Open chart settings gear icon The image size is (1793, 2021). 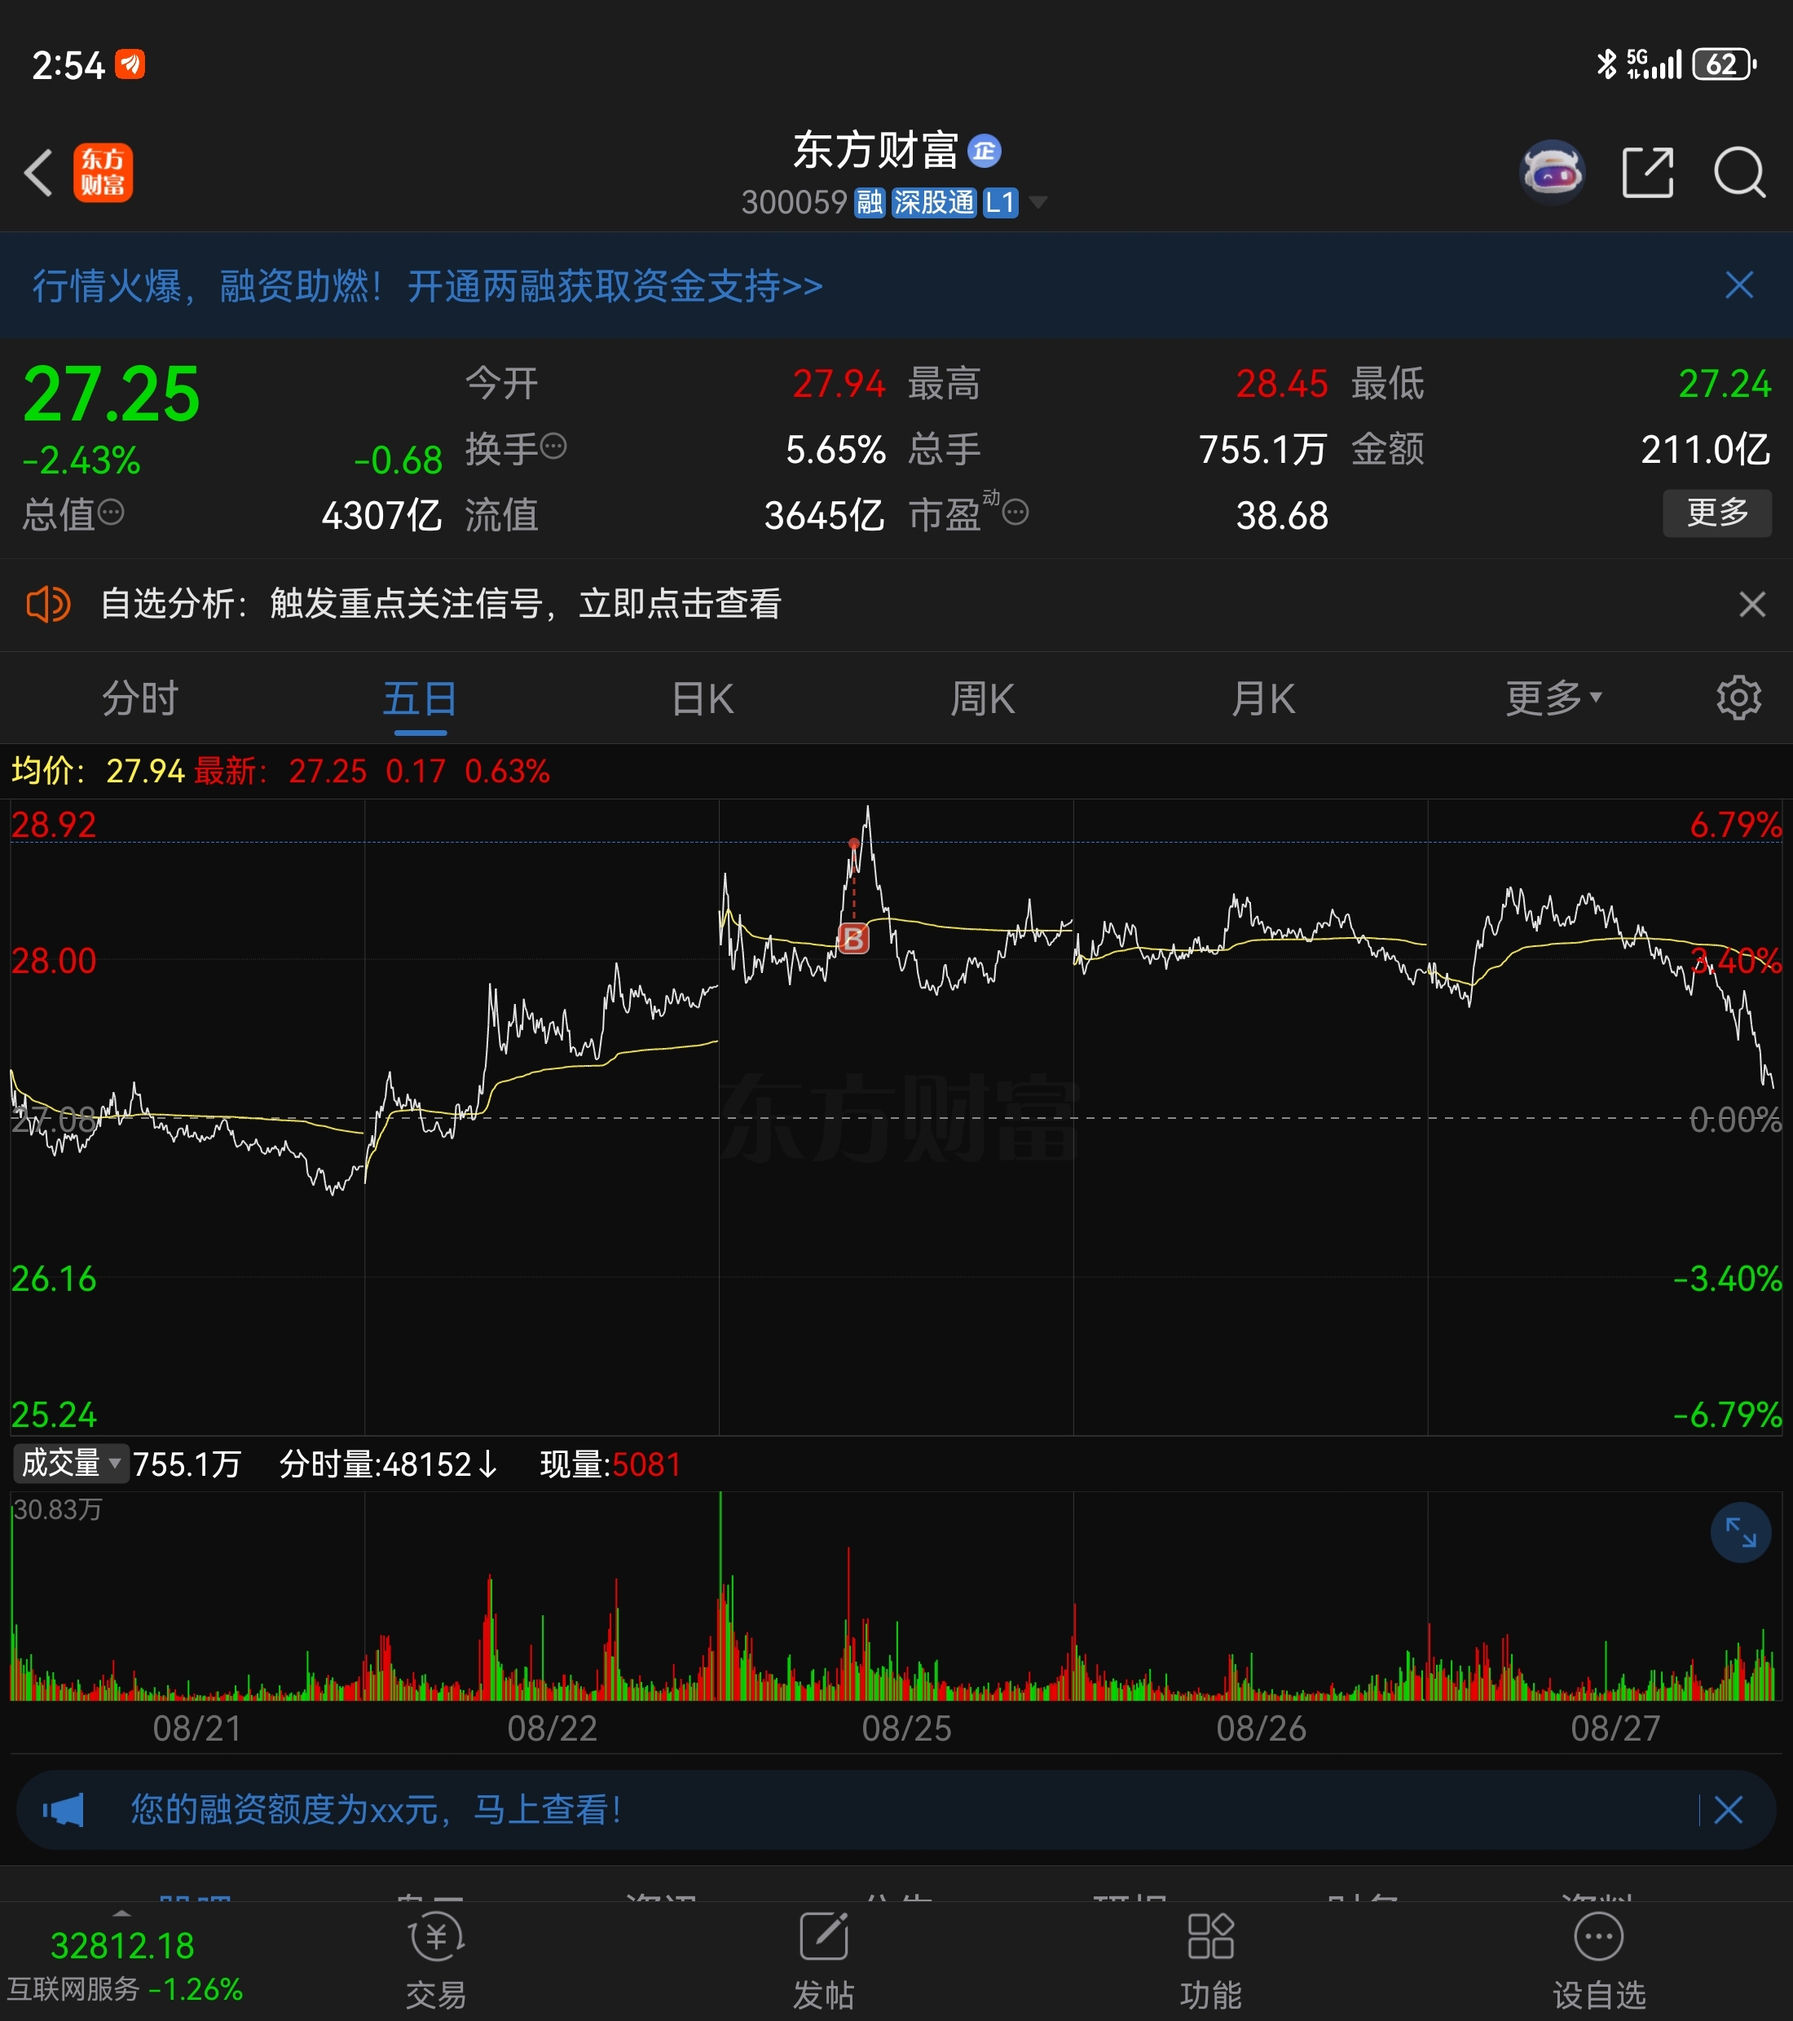(x=1738, y=698)
